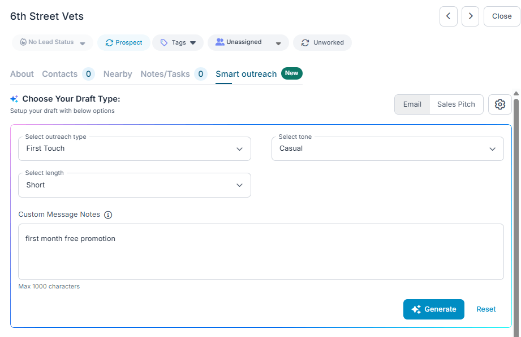Click the tag icon in Tags pill
The image size is (521, 337).
pyautogui.click(x=164, y=43)
